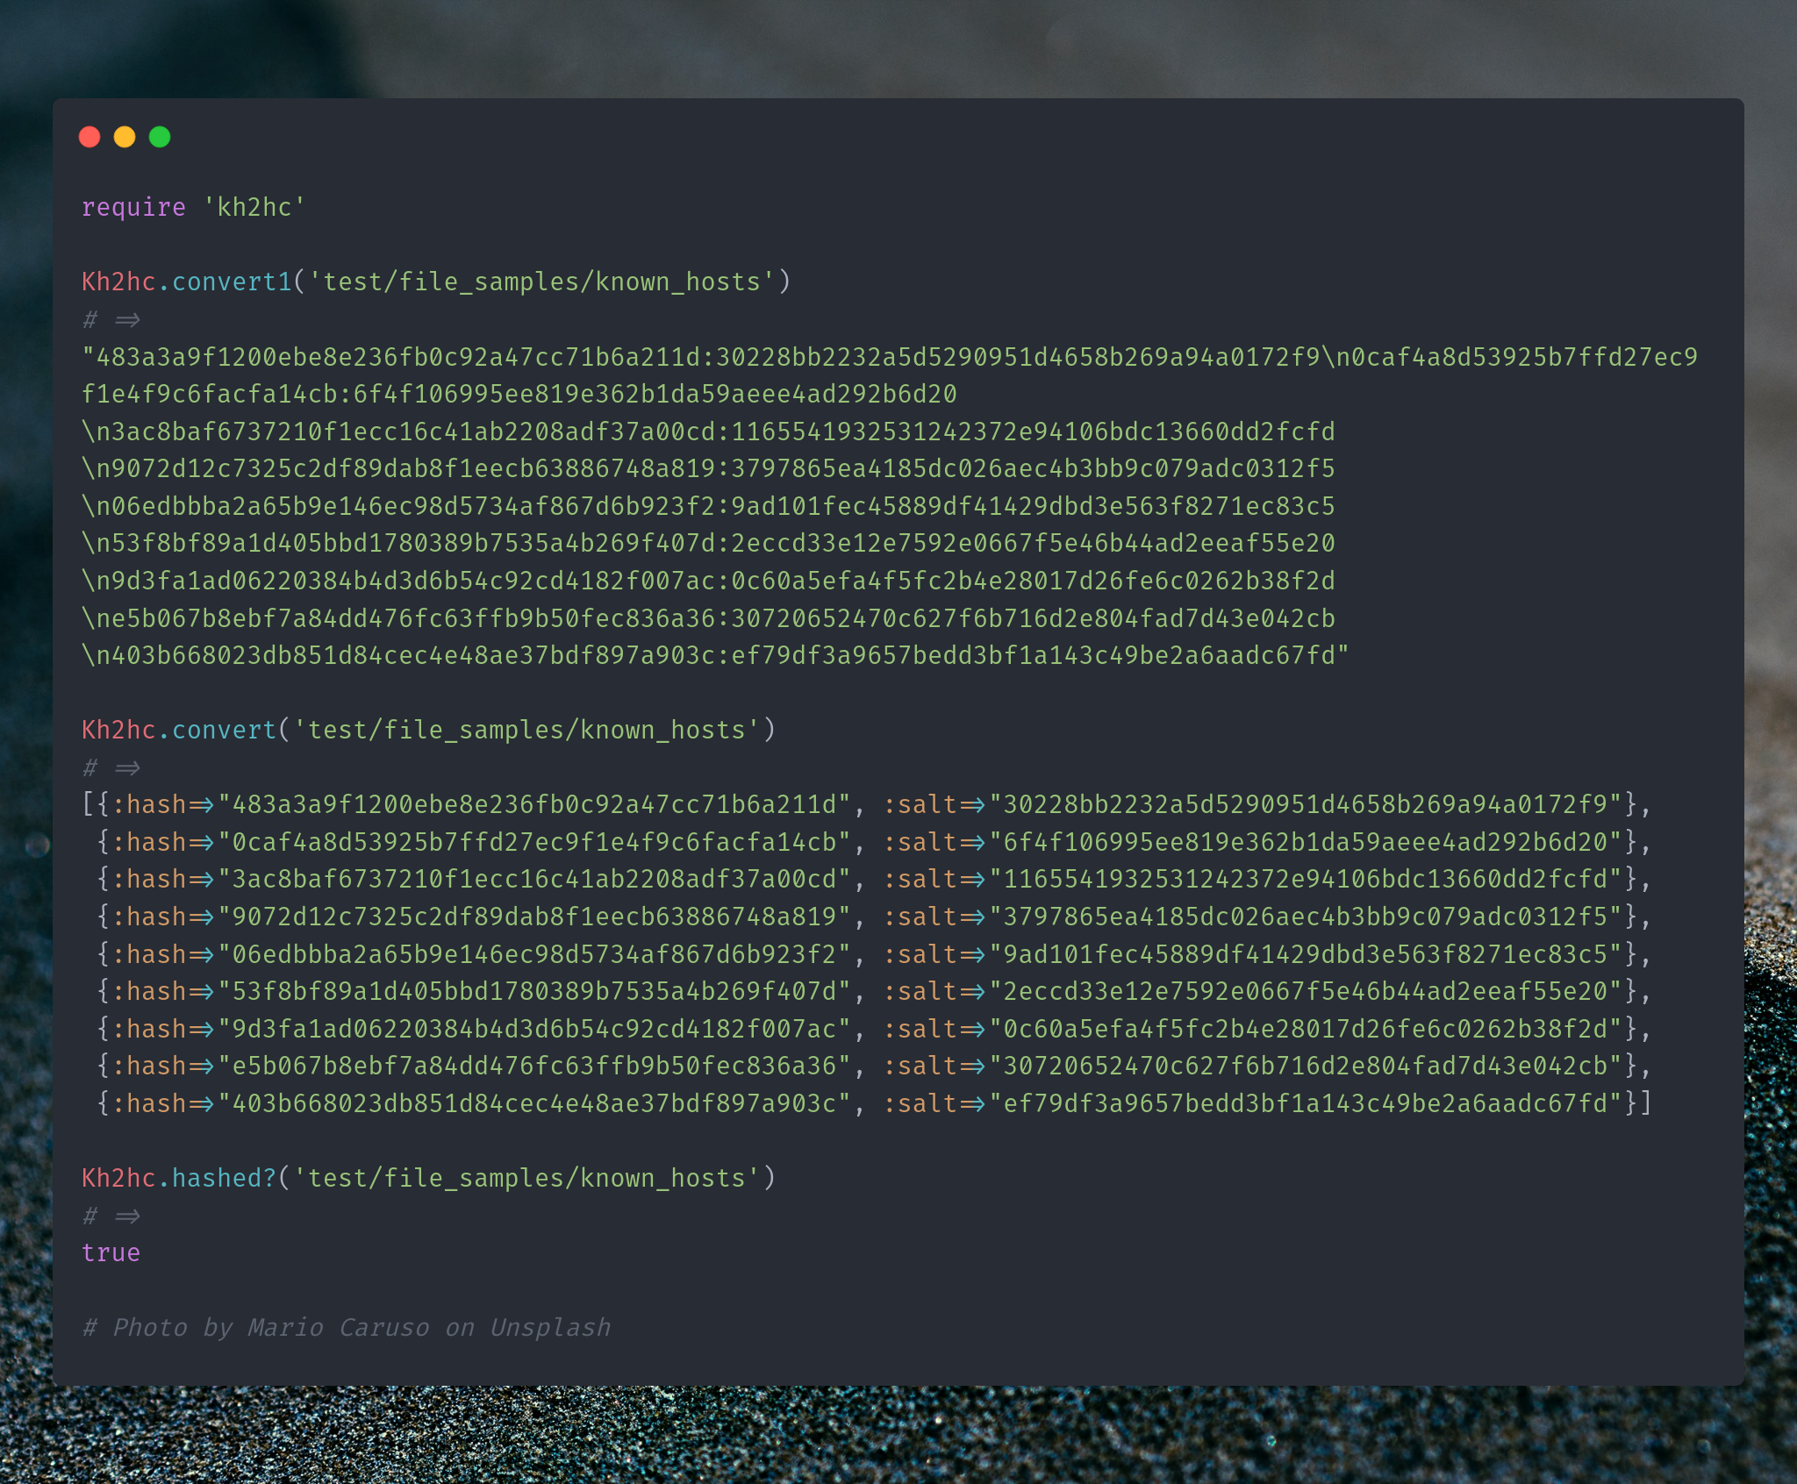Click hash value starting with 483a3a9f in array
This screenshot has height=1484, width=1797.
click(x=534, y=804)
